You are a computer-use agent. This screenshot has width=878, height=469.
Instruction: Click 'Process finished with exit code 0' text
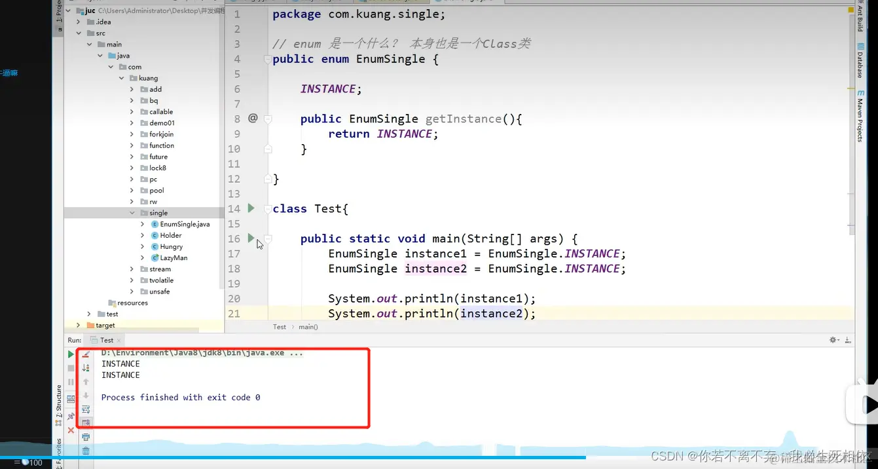point(181,398)
